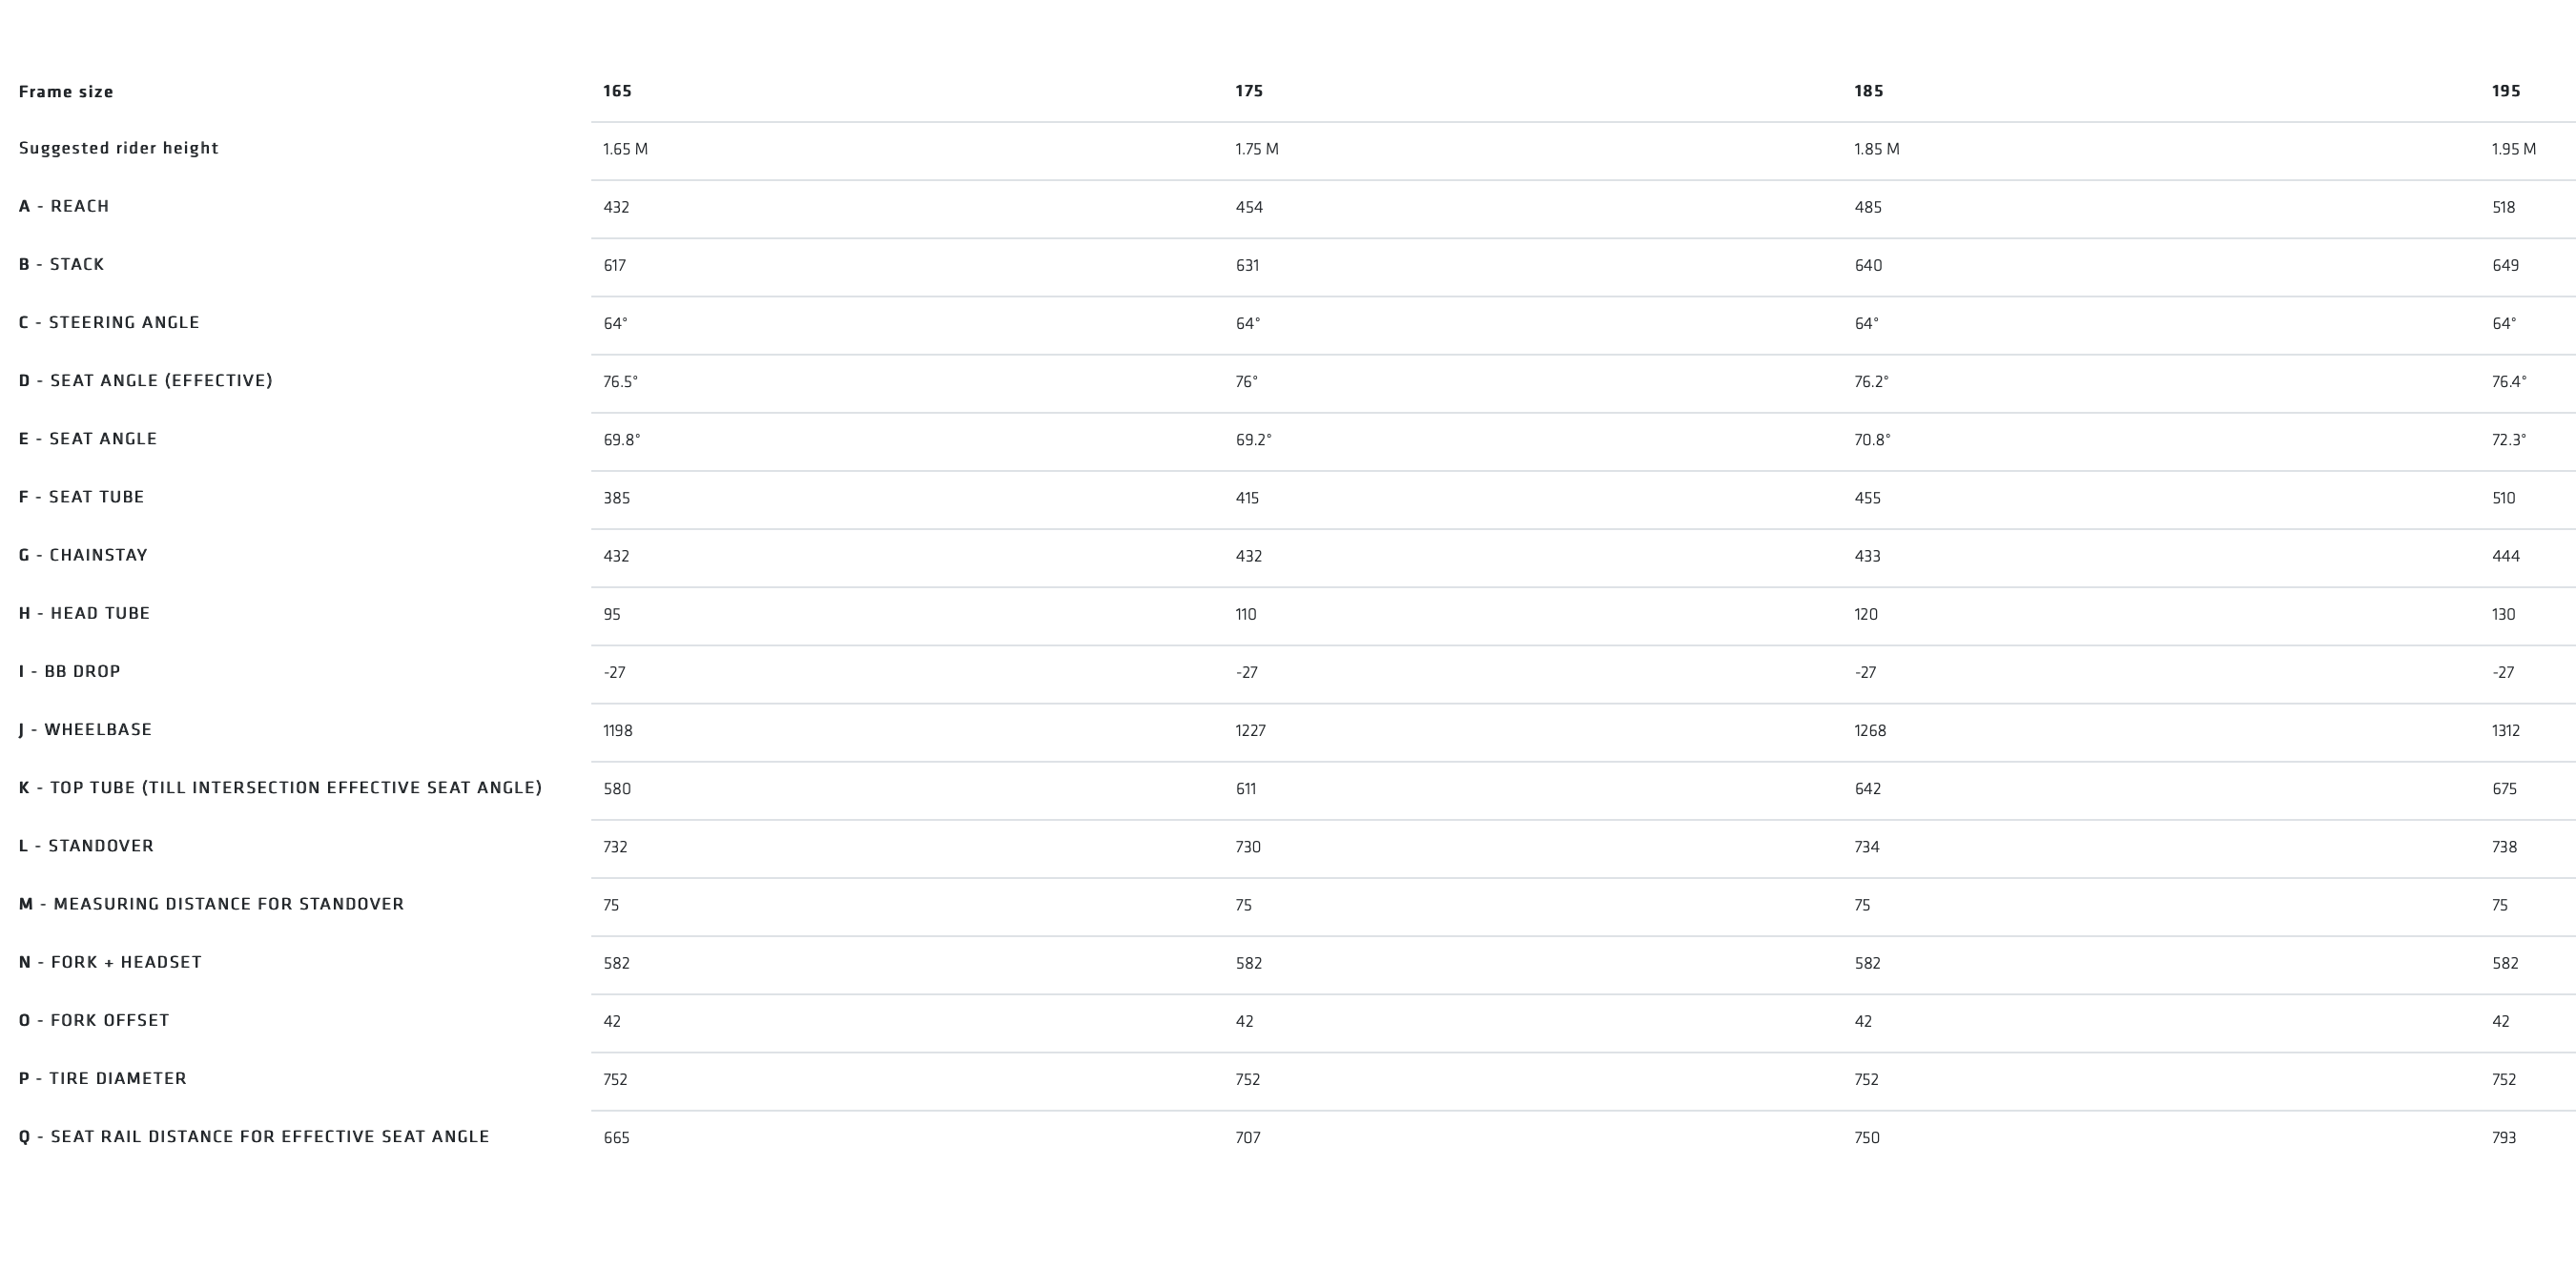Select the D - SEAT ANGLE (EFFECTIVE) label
The height and width of the screenshot is (1288, 2576).
pyautogui.click(x=145, y=380)
